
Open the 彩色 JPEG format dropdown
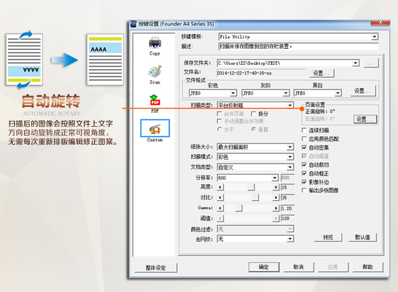(x=233, y=93)
